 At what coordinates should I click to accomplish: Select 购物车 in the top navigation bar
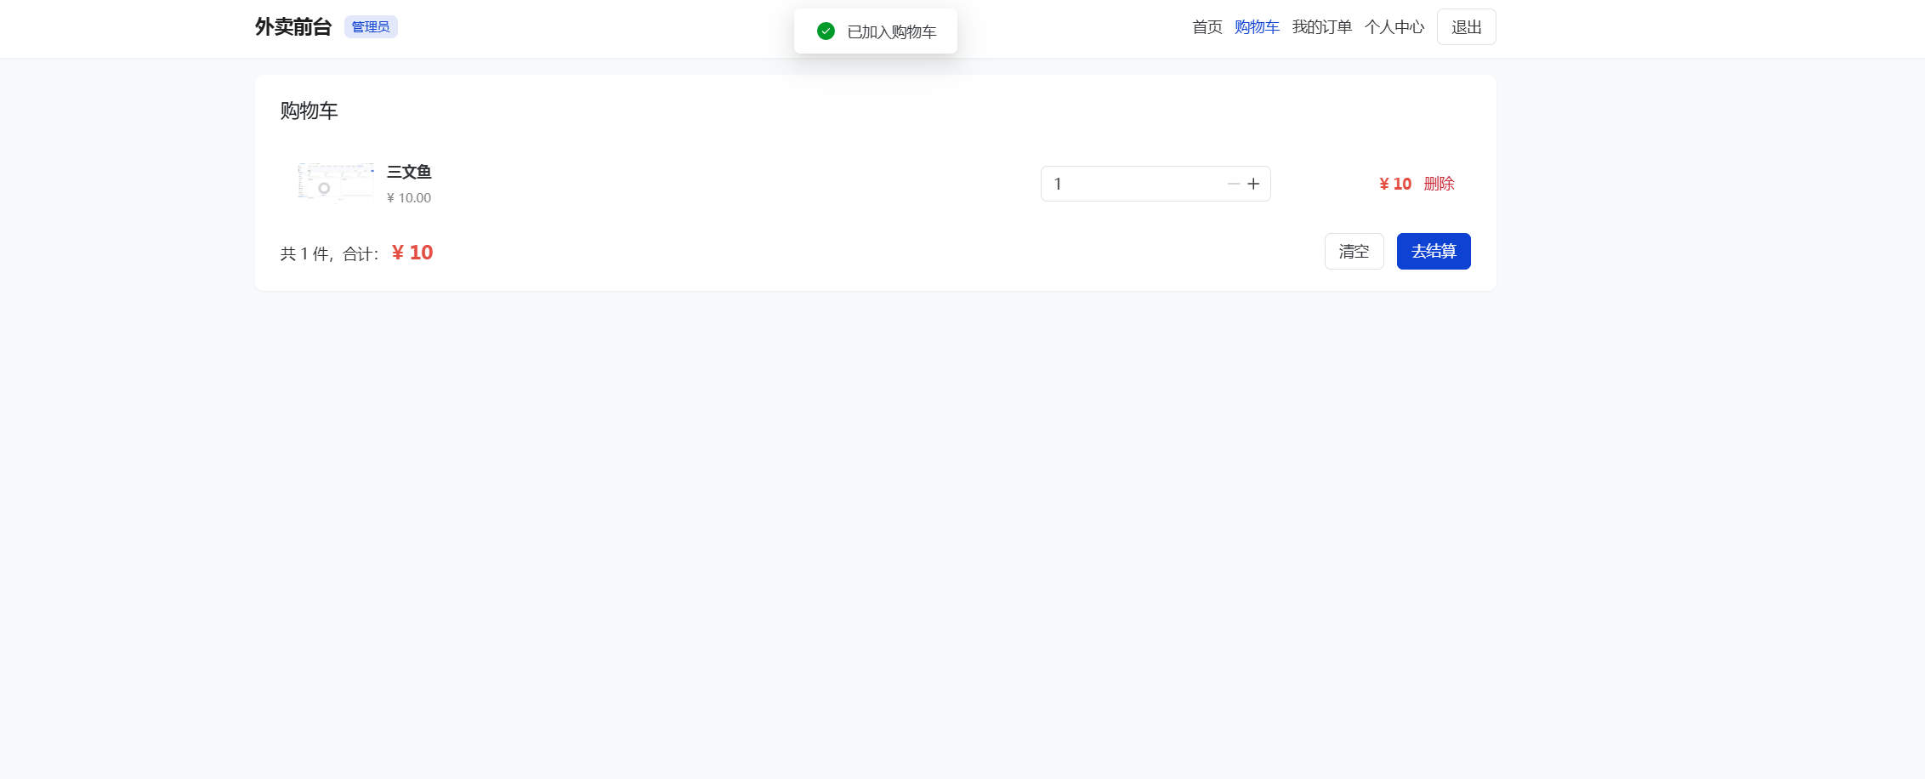[1257, 27]
